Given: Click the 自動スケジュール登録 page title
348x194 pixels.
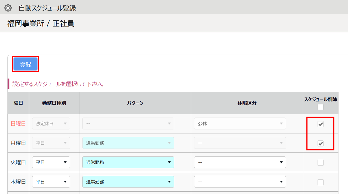Looking at the screenshot, I should (x=47, y=8).
